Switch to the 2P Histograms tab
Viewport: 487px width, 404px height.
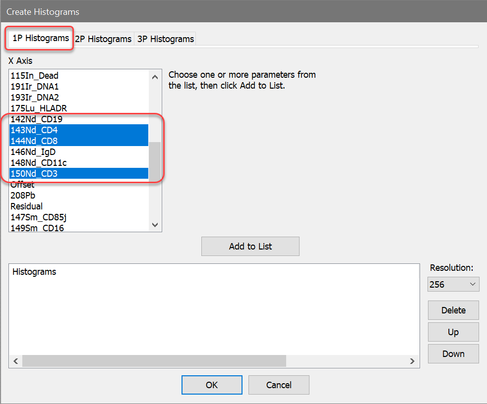[x=103, y=39]
